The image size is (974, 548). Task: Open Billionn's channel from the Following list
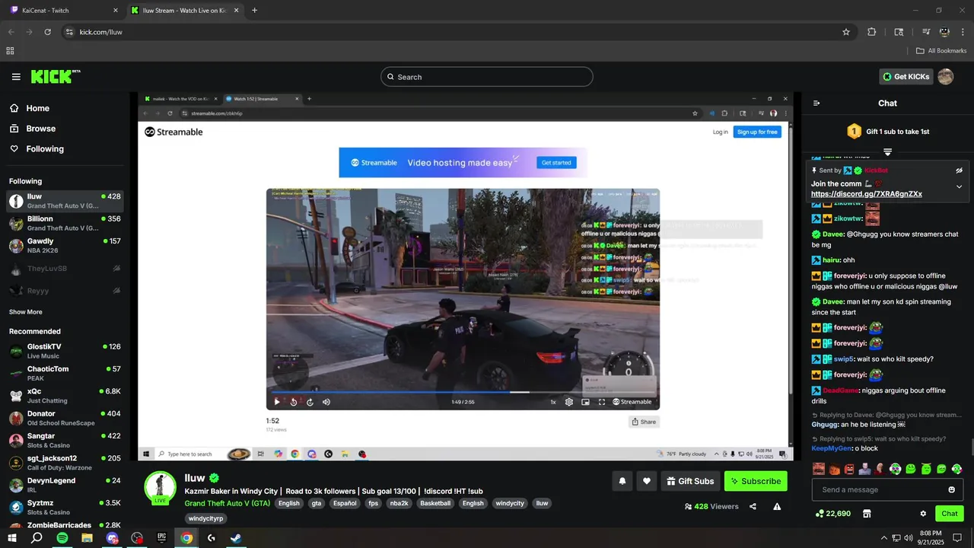coord(65,223)
